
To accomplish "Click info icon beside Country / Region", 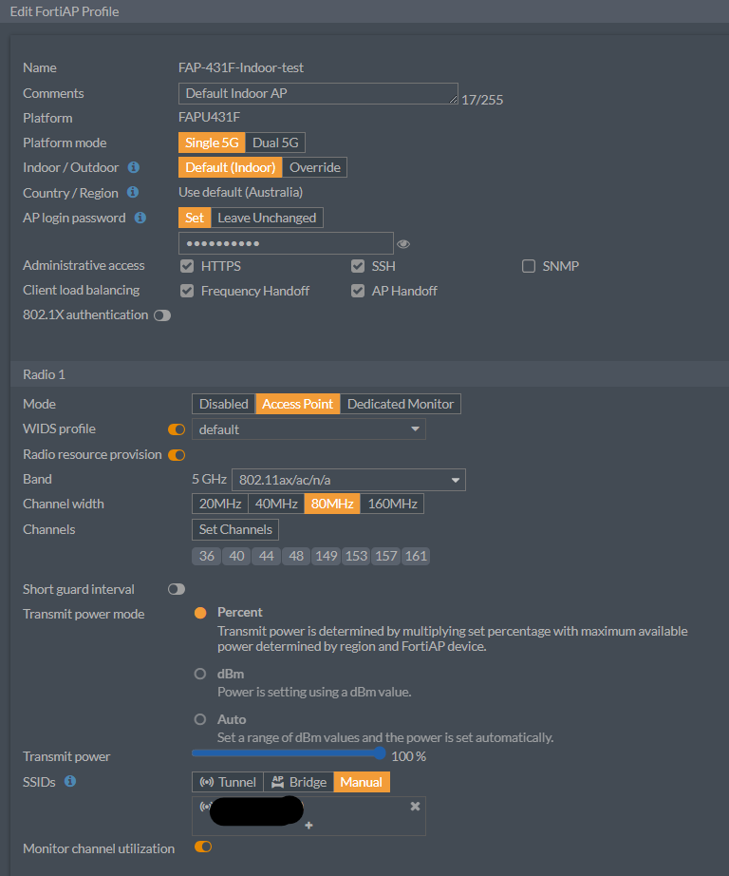I will pos(134,193).
